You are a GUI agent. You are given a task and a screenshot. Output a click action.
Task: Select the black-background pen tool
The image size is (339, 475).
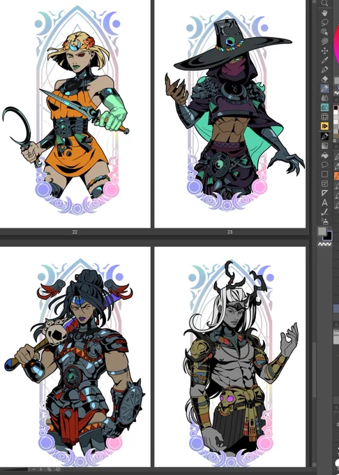tap(324, 136)
